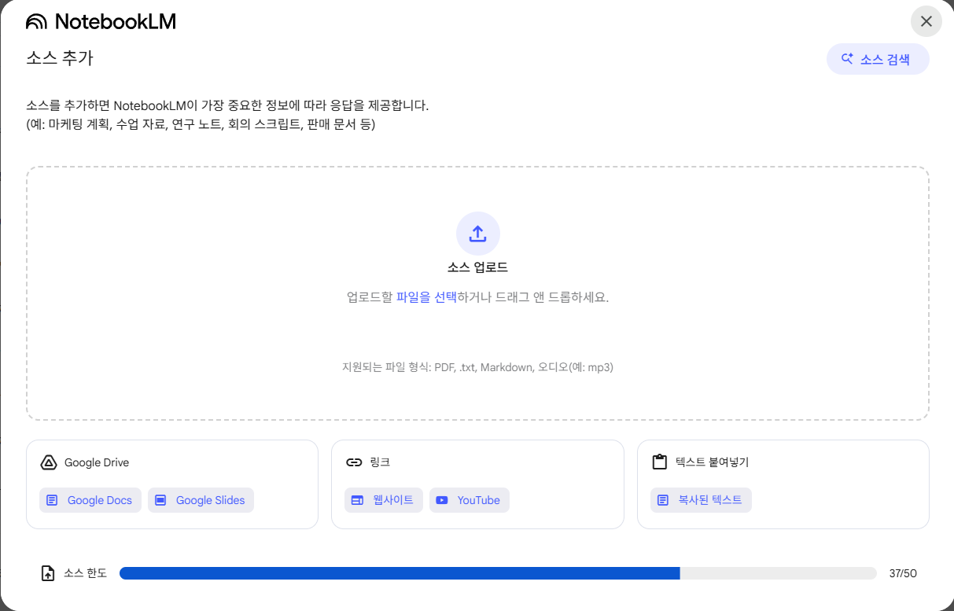Click the circular upload arrow icon

point(478,234)
